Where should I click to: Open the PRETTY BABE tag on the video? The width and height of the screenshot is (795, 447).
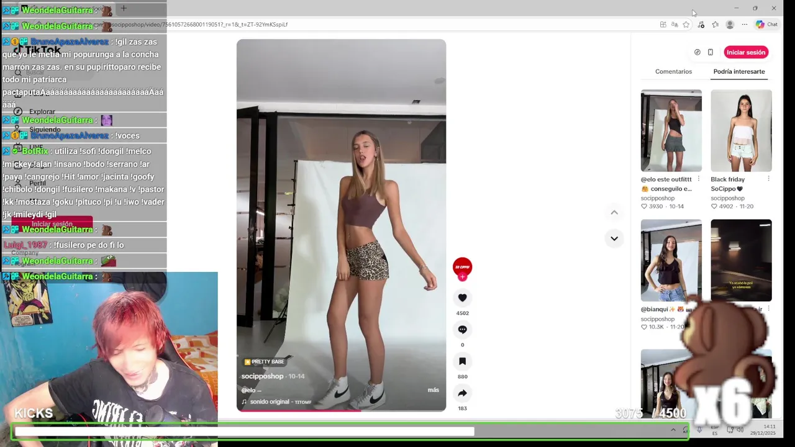264,361
